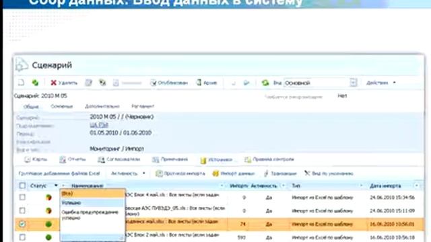Click the copy icon left of the page icon
This screenshot has width=431, height=242.
click(x=102, y=83)
